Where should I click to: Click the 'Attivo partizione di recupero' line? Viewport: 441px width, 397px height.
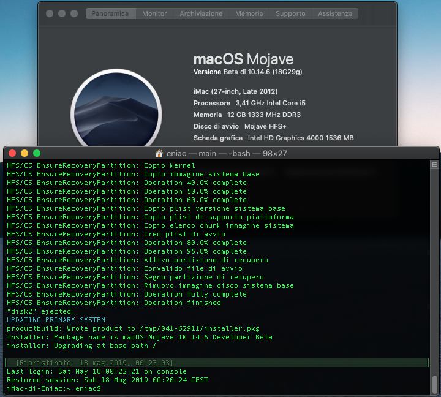[x=137, y=260]
